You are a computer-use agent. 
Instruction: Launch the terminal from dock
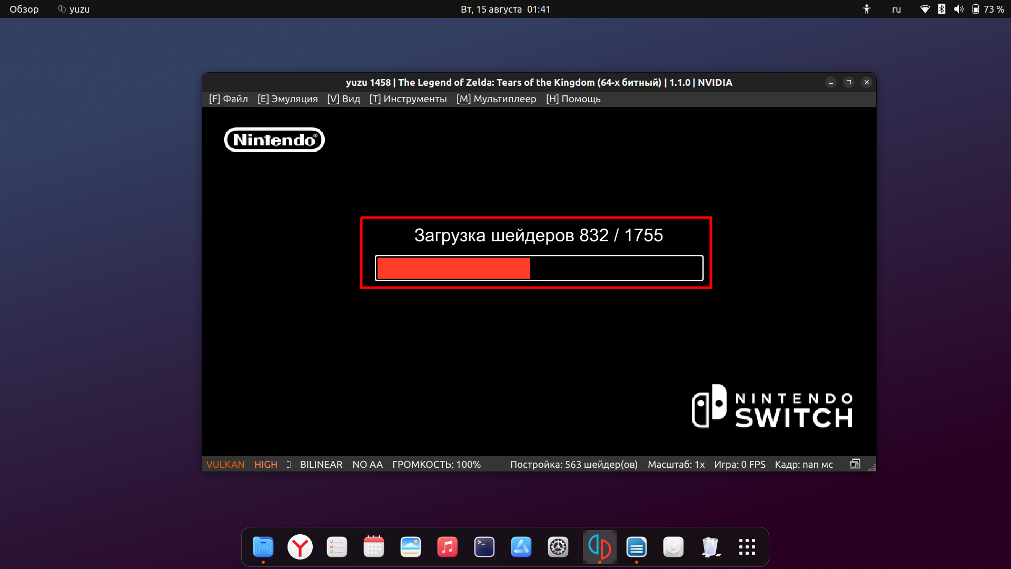484,547
